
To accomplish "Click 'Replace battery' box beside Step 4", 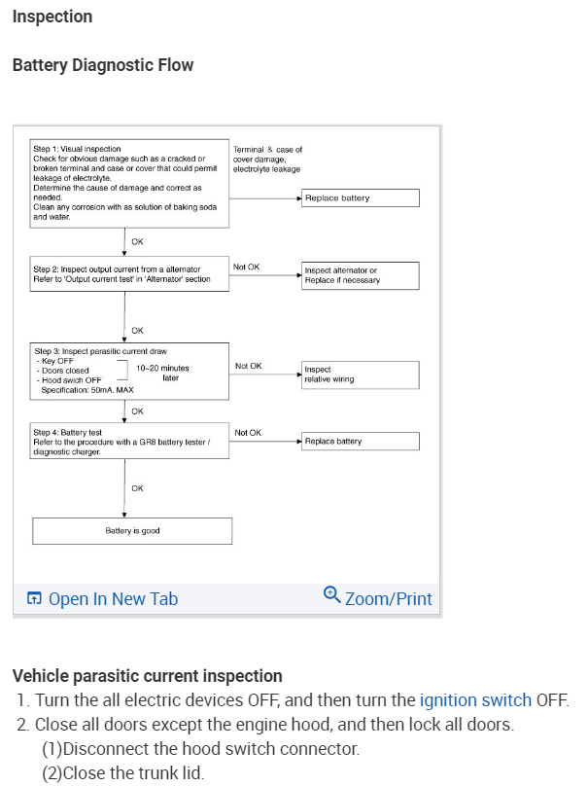I will pyautogui.click(x=360, y=441).
